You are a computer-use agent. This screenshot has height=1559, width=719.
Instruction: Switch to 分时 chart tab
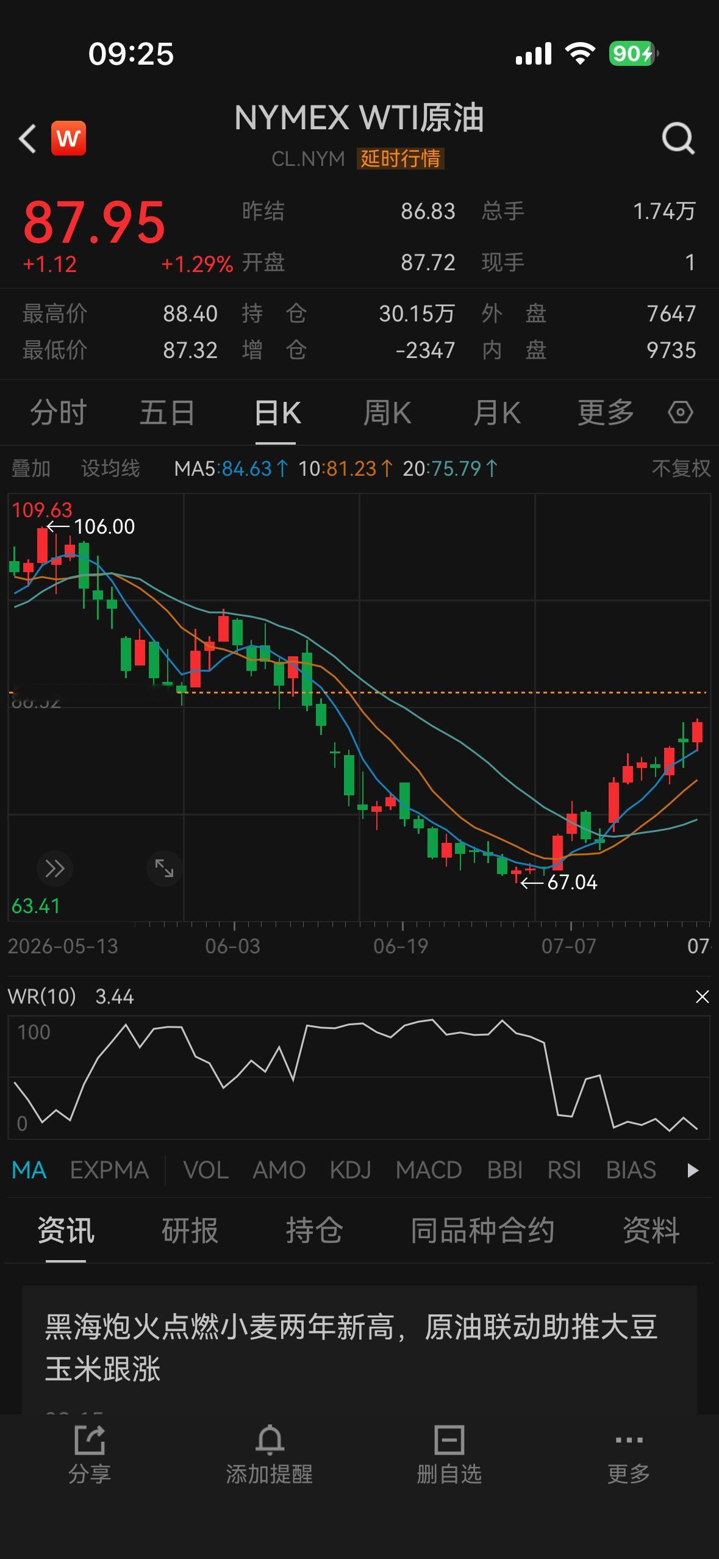pyautogui.click(x=59, y=412)
